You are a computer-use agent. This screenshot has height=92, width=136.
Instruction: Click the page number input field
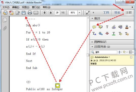click(x=57, y=13)
